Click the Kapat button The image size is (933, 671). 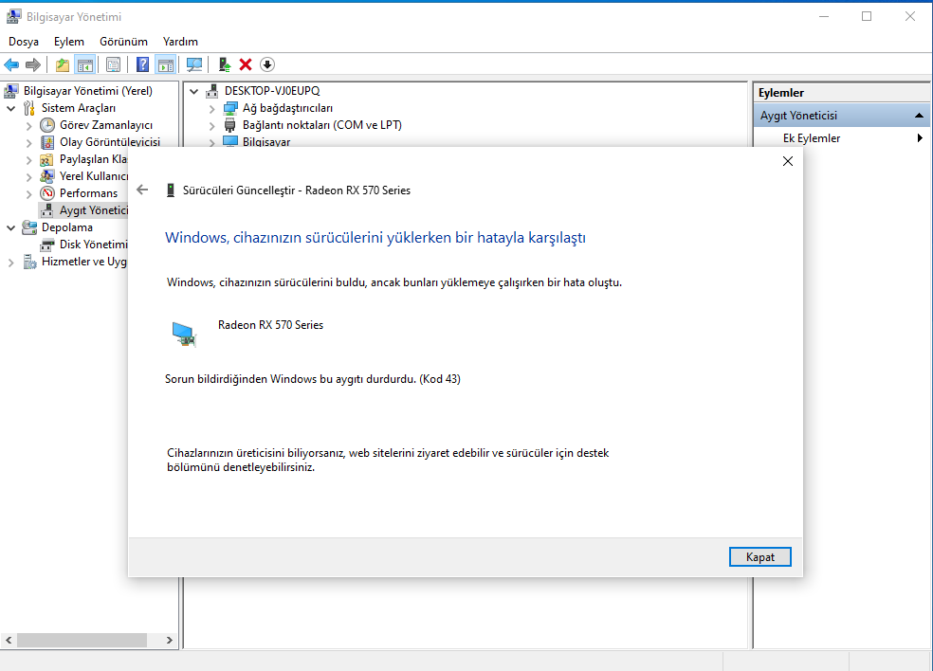759,556
